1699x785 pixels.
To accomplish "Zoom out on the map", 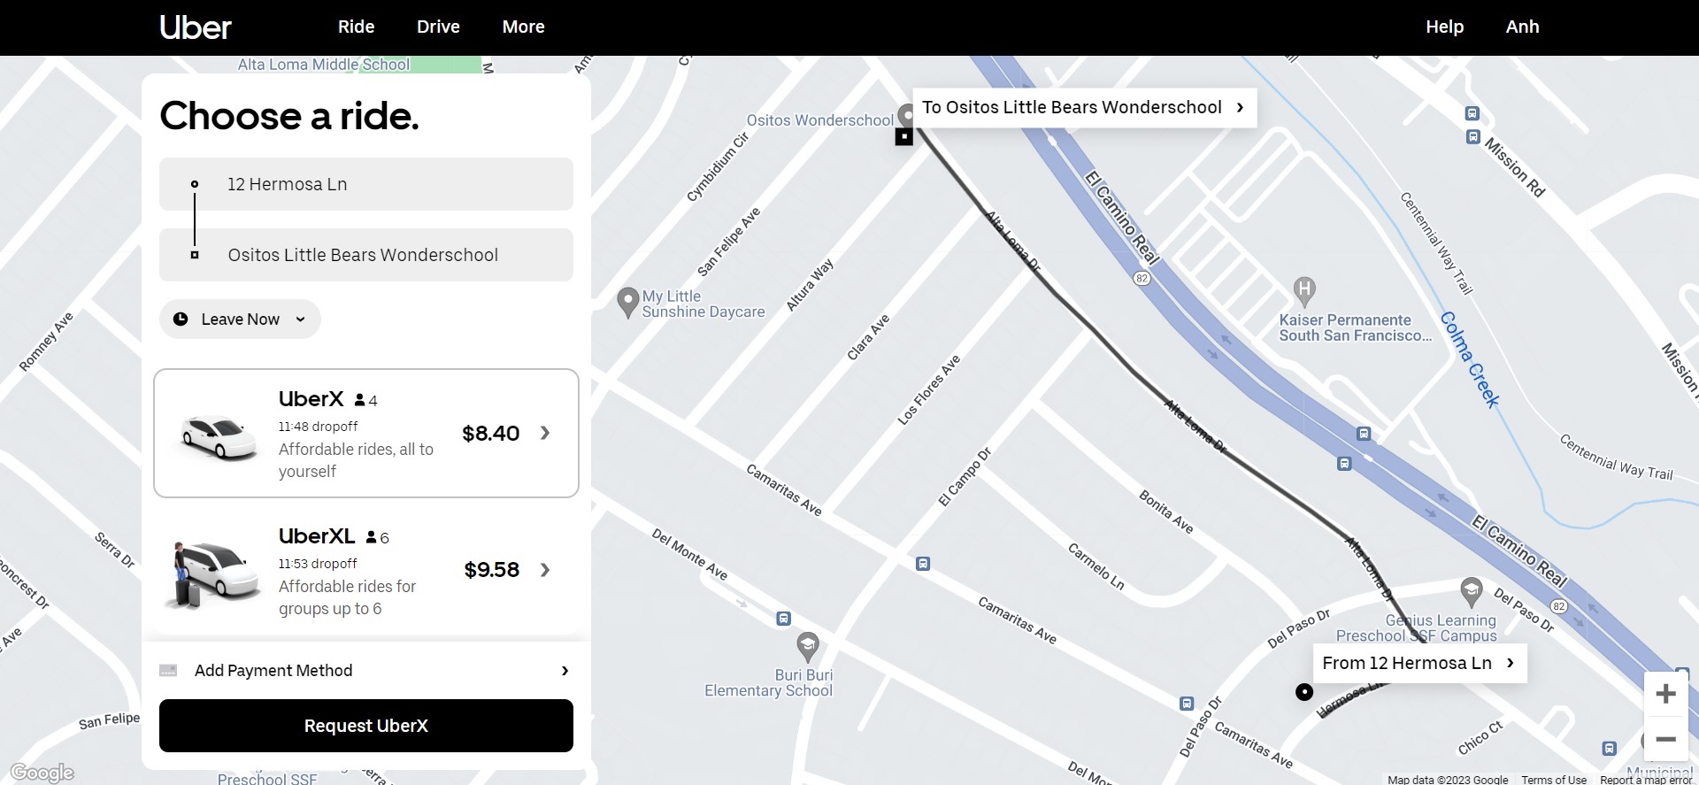I will pyautogui.click(x=1665, y=739).
